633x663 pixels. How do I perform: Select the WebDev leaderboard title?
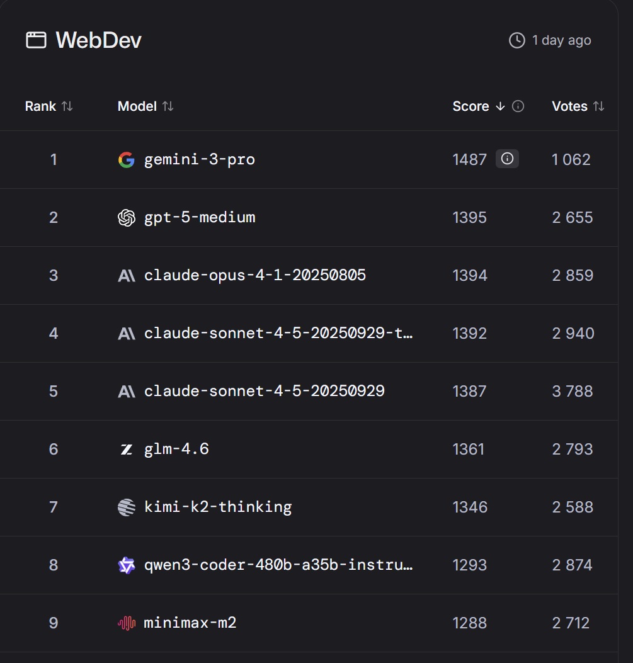tap(99, 40)
